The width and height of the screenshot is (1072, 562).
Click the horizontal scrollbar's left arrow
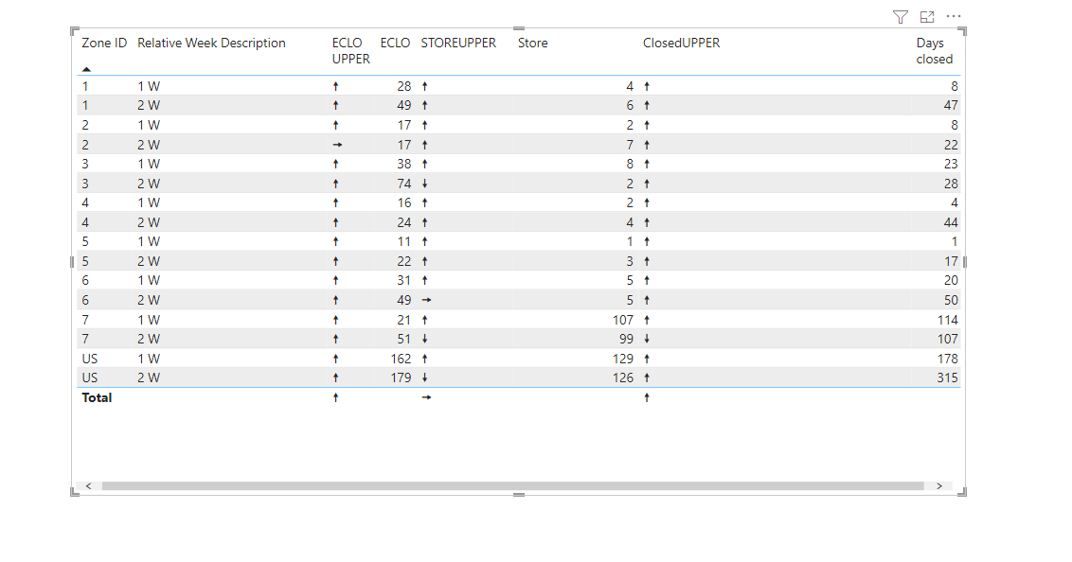click(x=88, y=486)
